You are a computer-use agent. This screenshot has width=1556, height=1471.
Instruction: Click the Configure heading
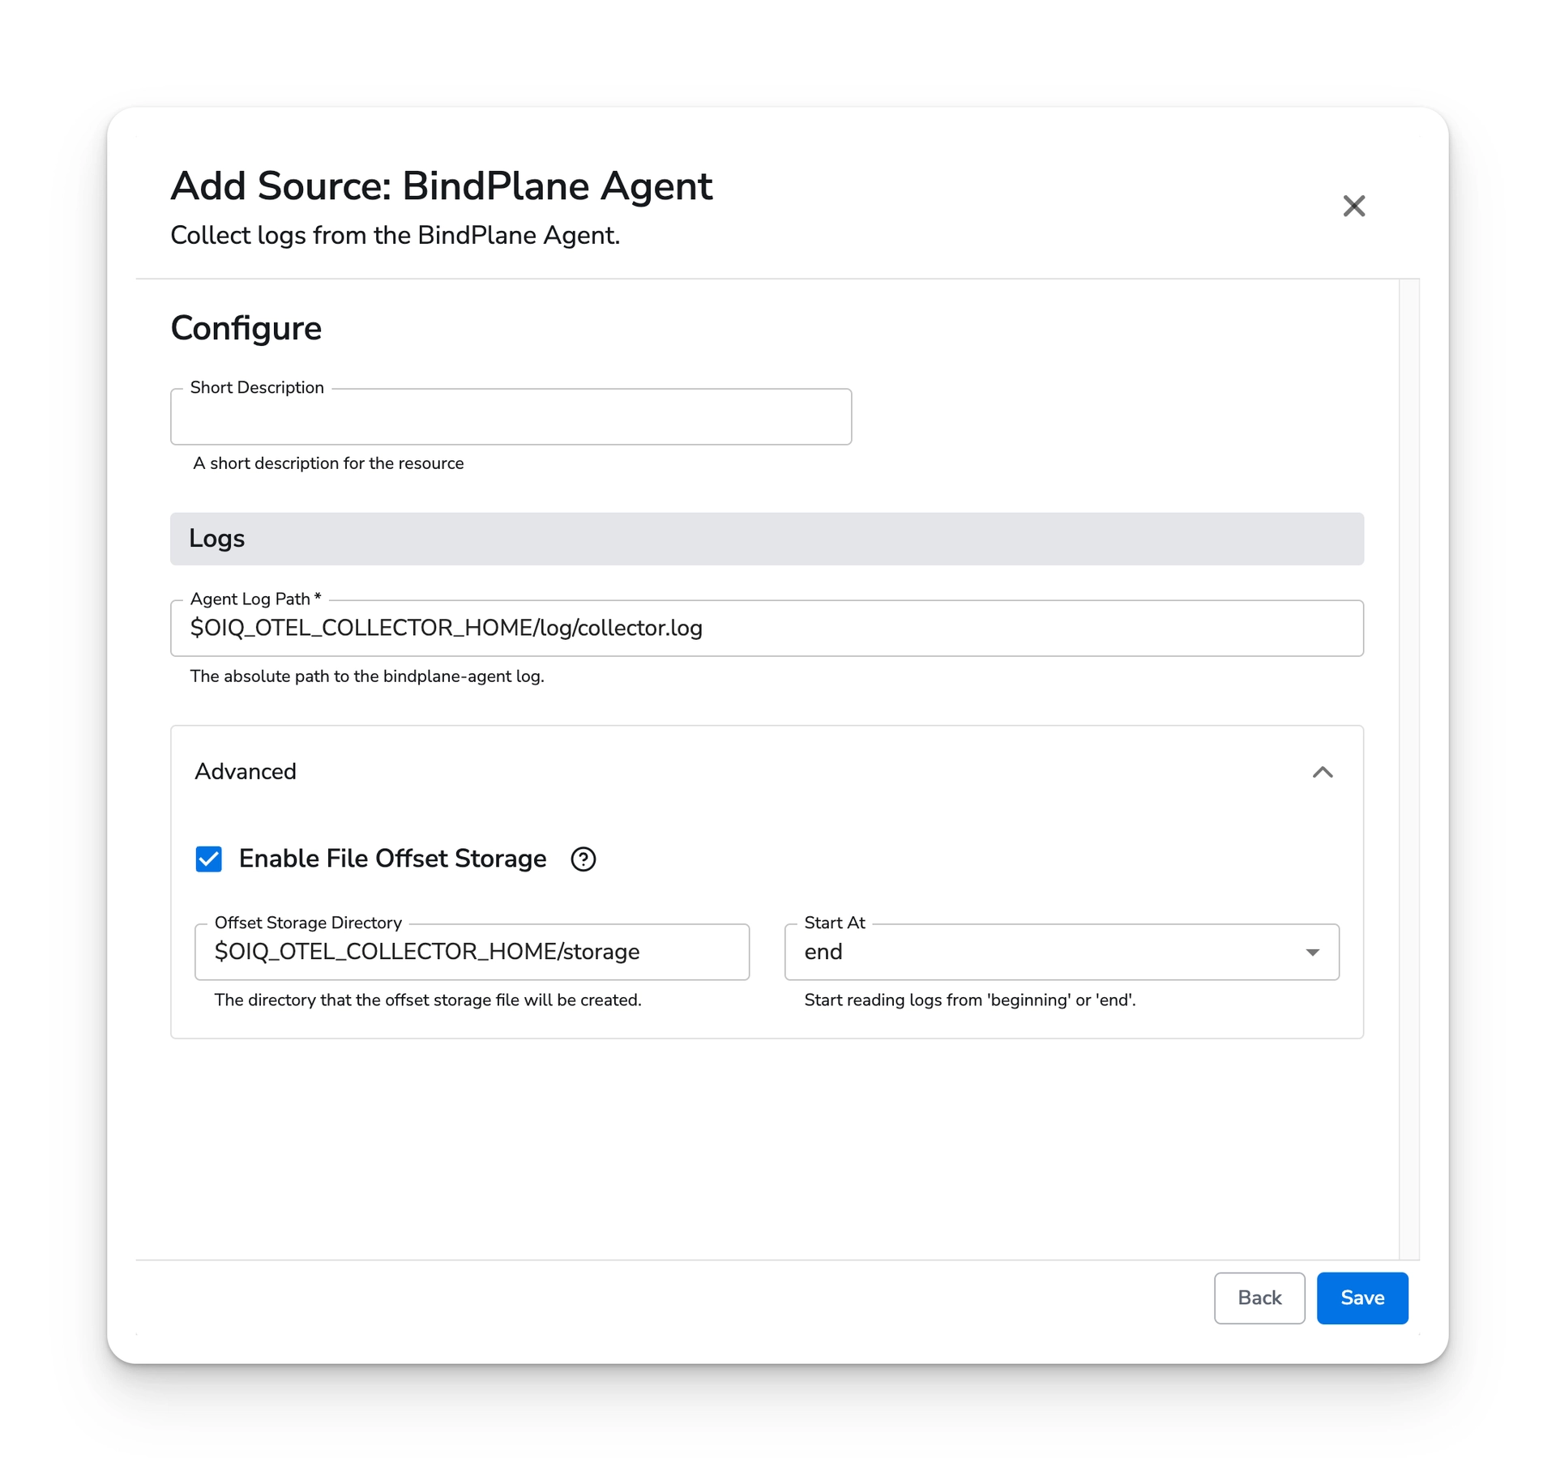(x=246, y=328)
